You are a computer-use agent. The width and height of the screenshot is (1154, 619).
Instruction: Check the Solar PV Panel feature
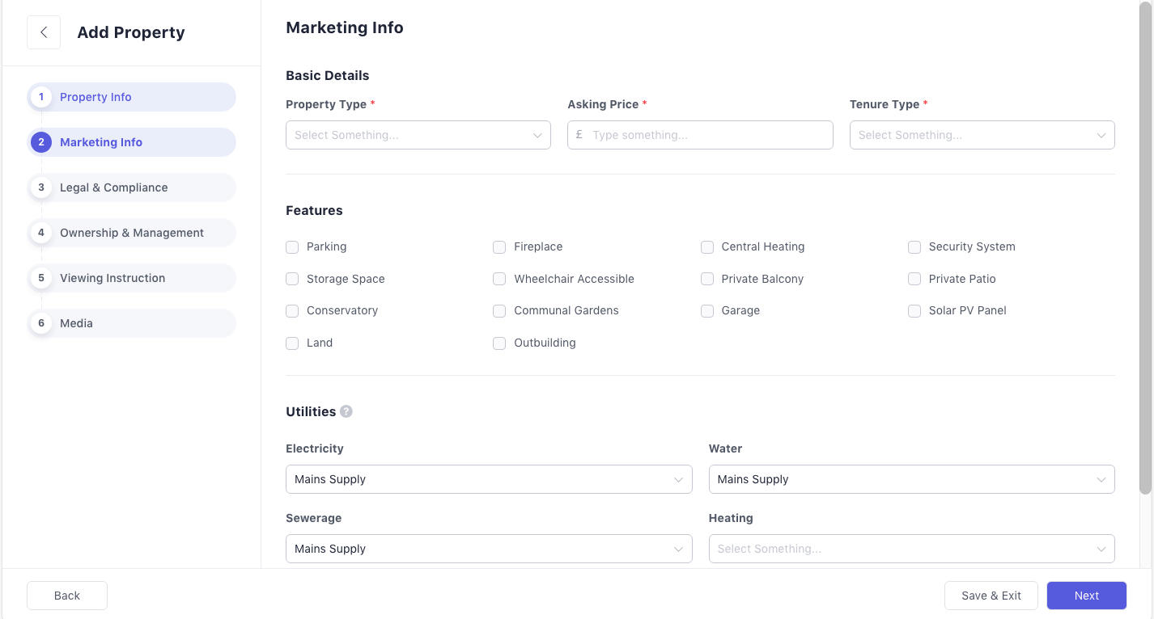(x=914, y=311)
